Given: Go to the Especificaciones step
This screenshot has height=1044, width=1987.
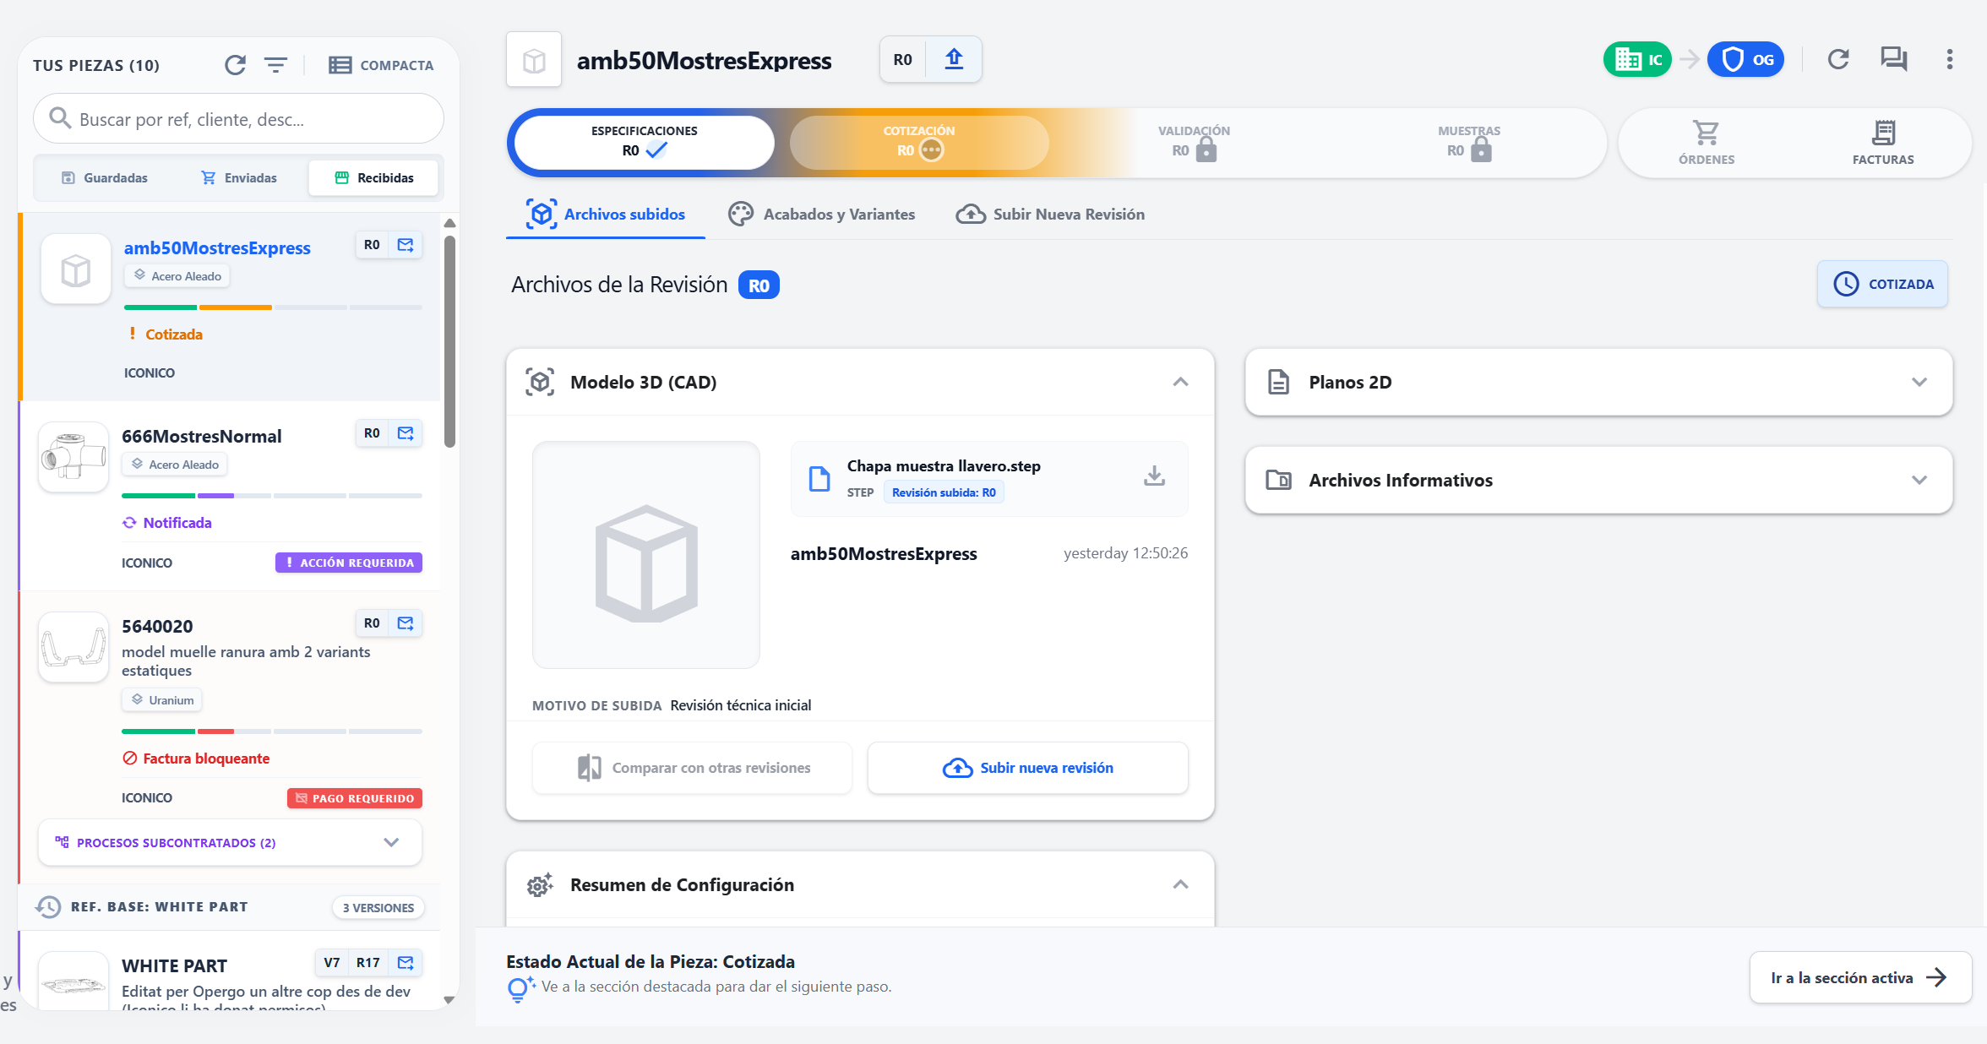Looking at the screenshot, I should (645, 142).
